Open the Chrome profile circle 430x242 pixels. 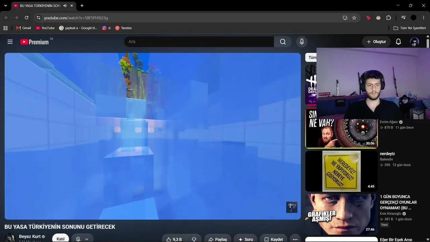(x=414, y=18)
